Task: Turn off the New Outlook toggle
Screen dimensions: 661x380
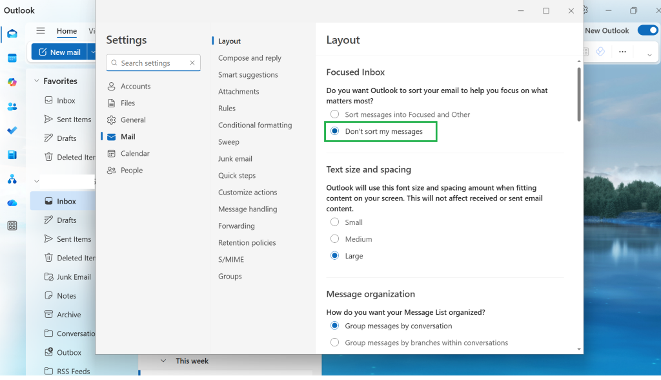Action: (x=647, y=30)
